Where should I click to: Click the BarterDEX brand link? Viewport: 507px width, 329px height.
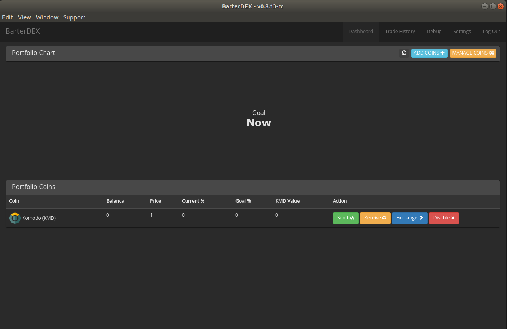tap(23, 31)
